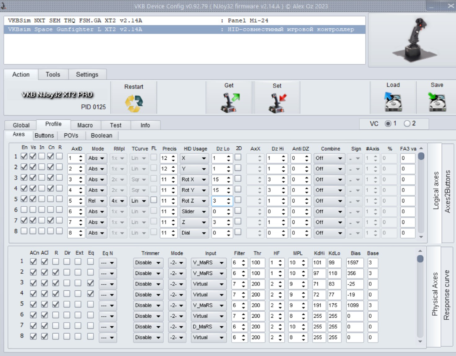Click scroll-down arrow of logical axes table
The width and height of the screenshot is (456, 356).
(421, 237)
